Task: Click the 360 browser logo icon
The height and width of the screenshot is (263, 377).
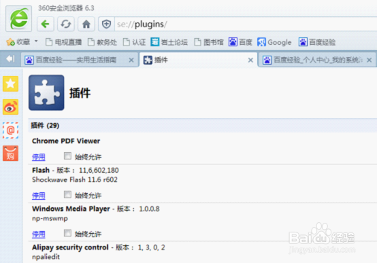Action: tap(19, 19)
